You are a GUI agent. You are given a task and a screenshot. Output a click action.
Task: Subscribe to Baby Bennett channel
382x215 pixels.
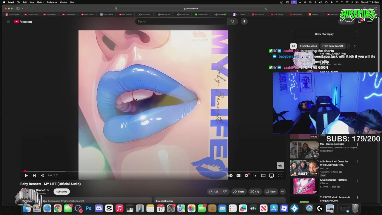pos(61,192)
